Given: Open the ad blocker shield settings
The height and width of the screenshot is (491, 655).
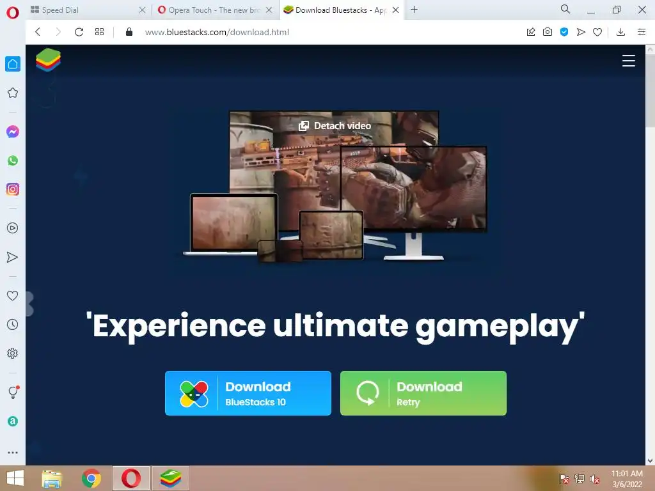Looking at the screenshot, I should click(x=564, y=32).
